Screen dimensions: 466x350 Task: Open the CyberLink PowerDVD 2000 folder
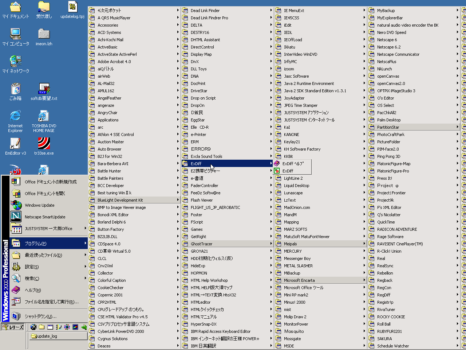point(134,331)
